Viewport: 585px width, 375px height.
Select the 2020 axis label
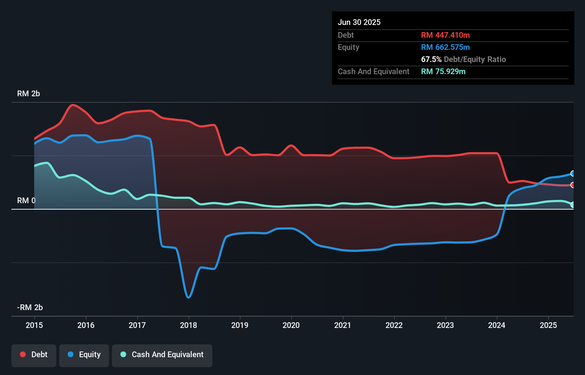click(x=291, y=325)
